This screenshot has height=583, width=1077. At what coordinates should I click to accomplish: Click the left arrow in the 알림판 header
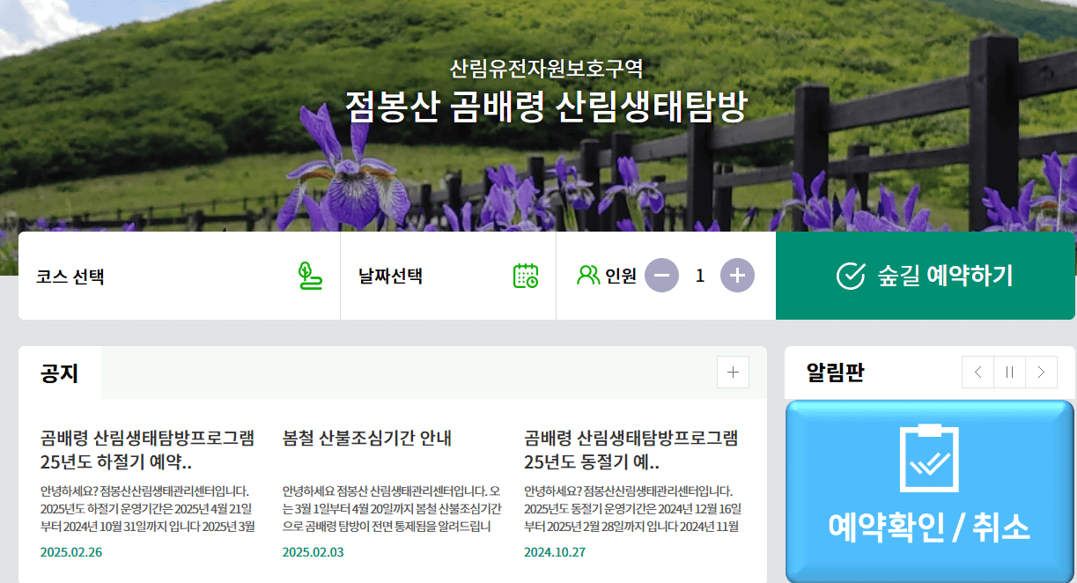pyautogui.click(x=977, y=372)
